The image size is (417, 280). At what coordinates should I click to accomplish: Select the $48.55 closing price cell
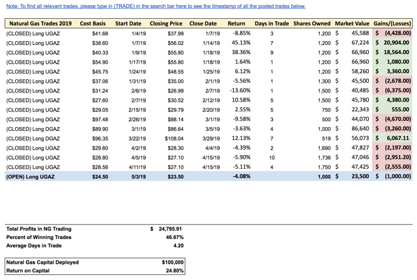(x=175, y=72)
